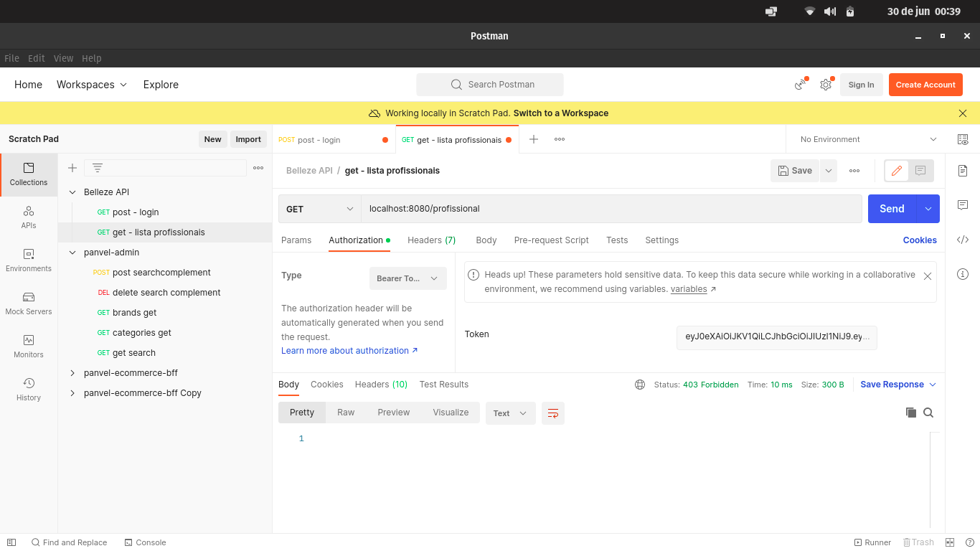Toggle line wrap in response body
This screenshot has width=980, height=551.
click(x=553, y=413)
